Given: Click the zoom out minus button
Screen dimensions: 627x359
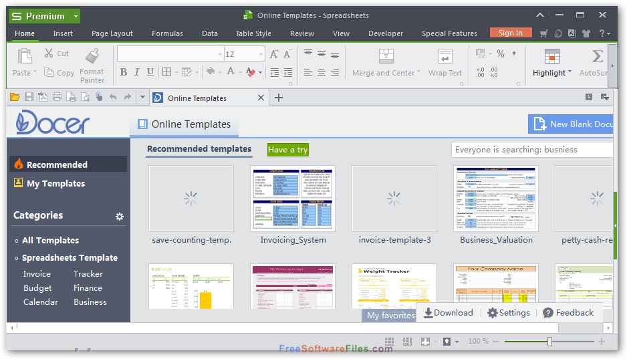Looking at the screenshot, I should [x=496, y=342].
